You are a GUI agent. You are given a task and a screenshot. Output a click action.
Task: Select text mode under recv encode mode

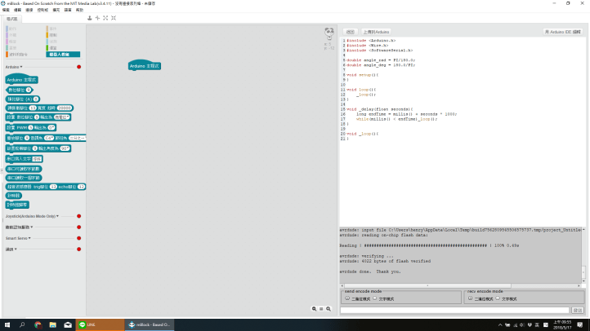(x=498, y=298)
